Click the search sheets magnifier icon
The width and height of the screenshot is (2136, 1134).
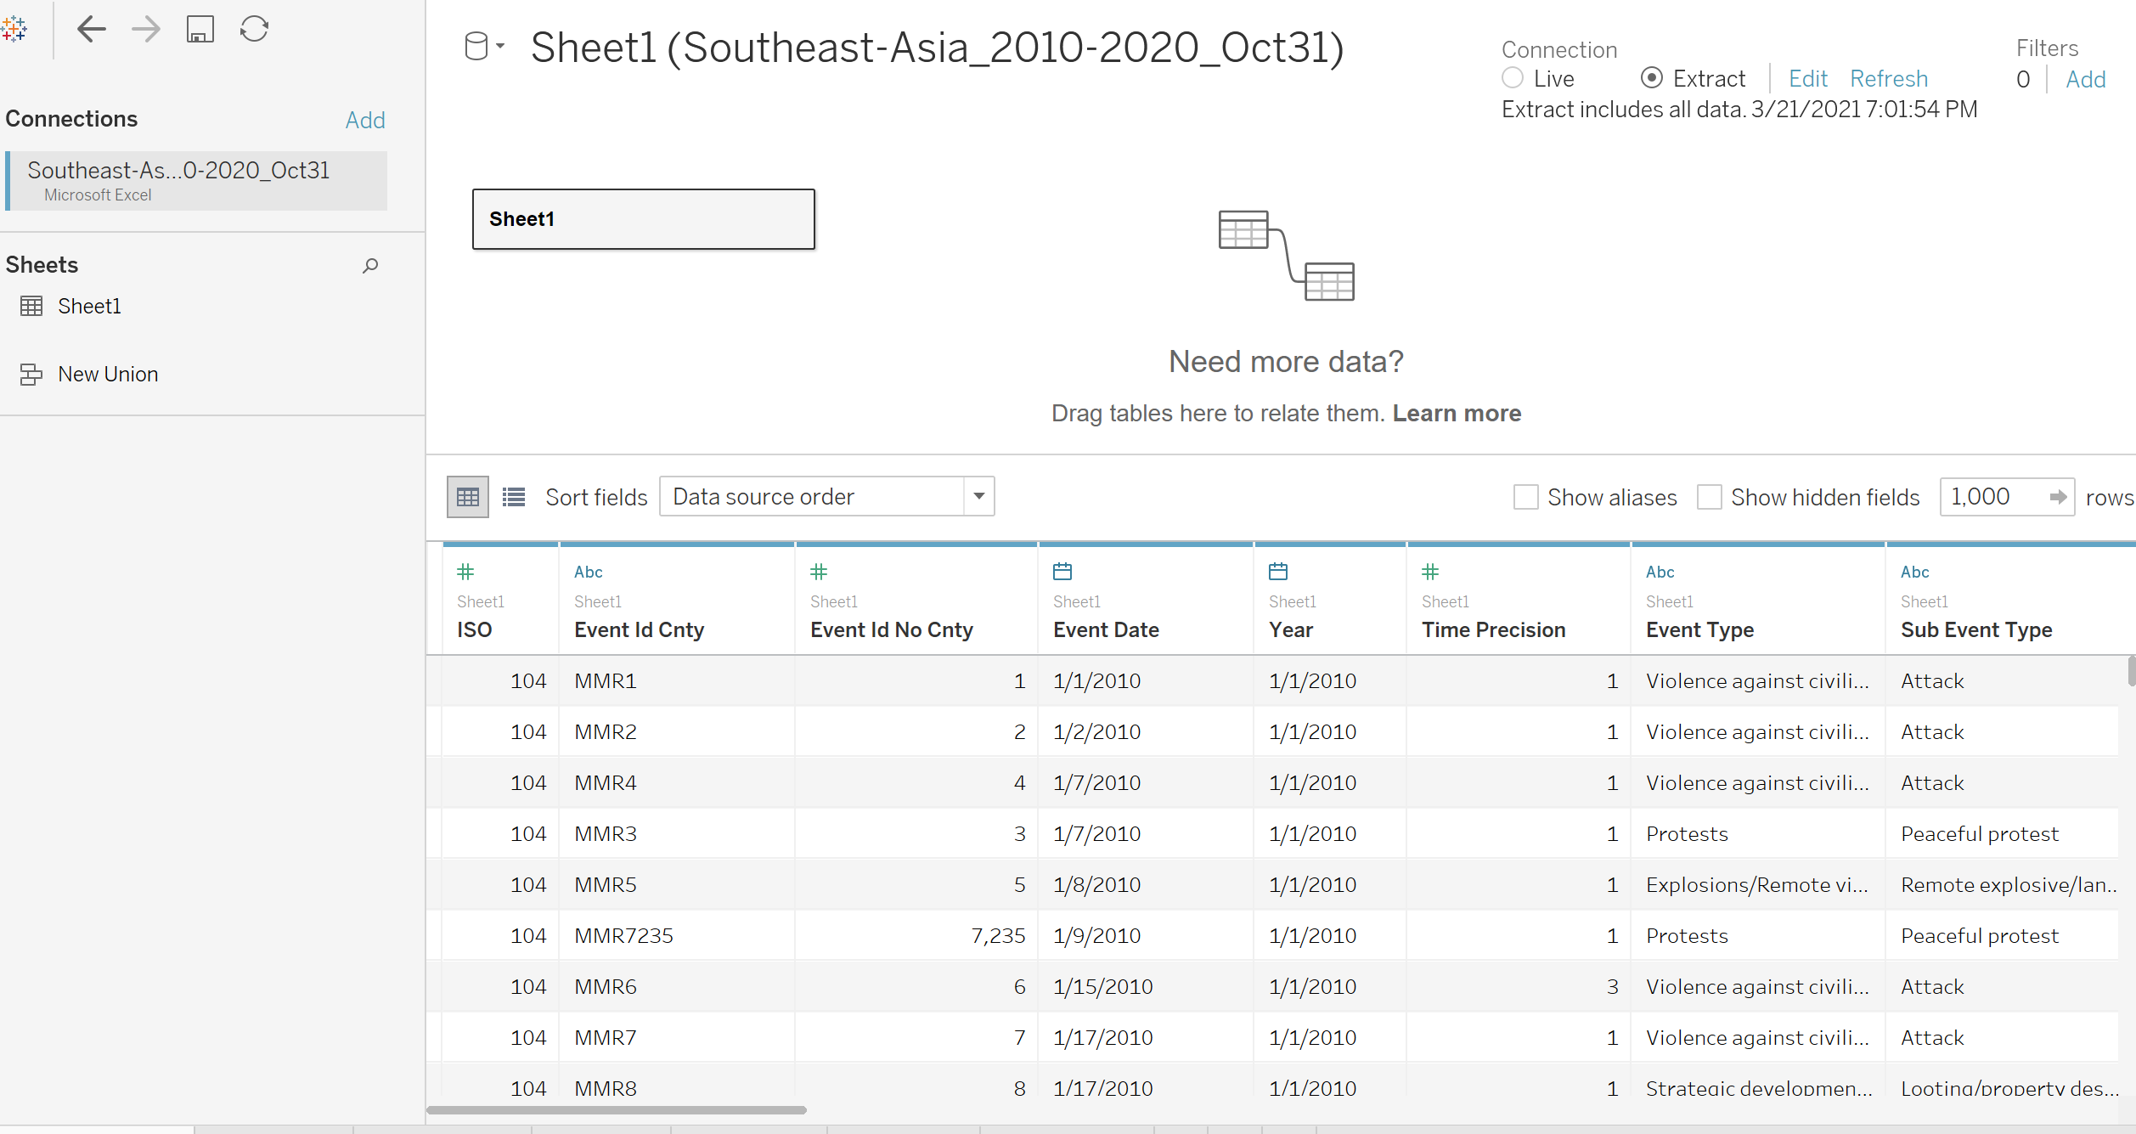pos(370,266)
